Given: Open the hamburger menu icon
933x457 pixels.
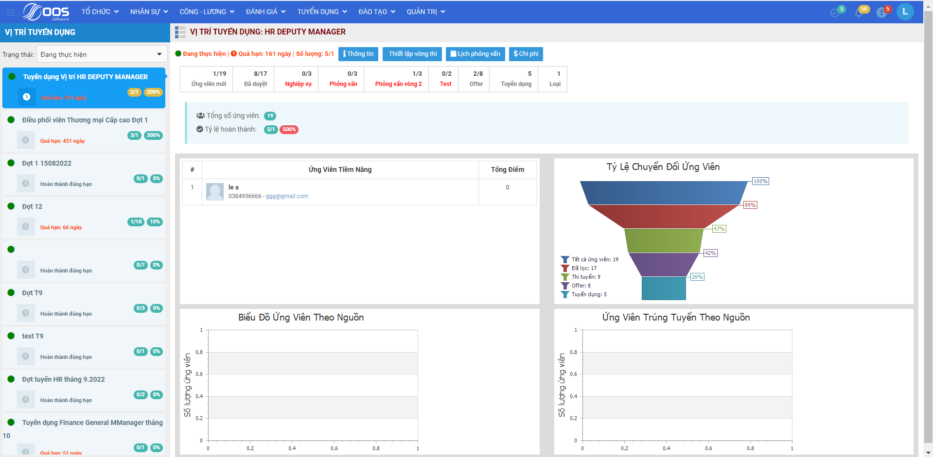Looking at the screenshot, I should pos(11,12).
